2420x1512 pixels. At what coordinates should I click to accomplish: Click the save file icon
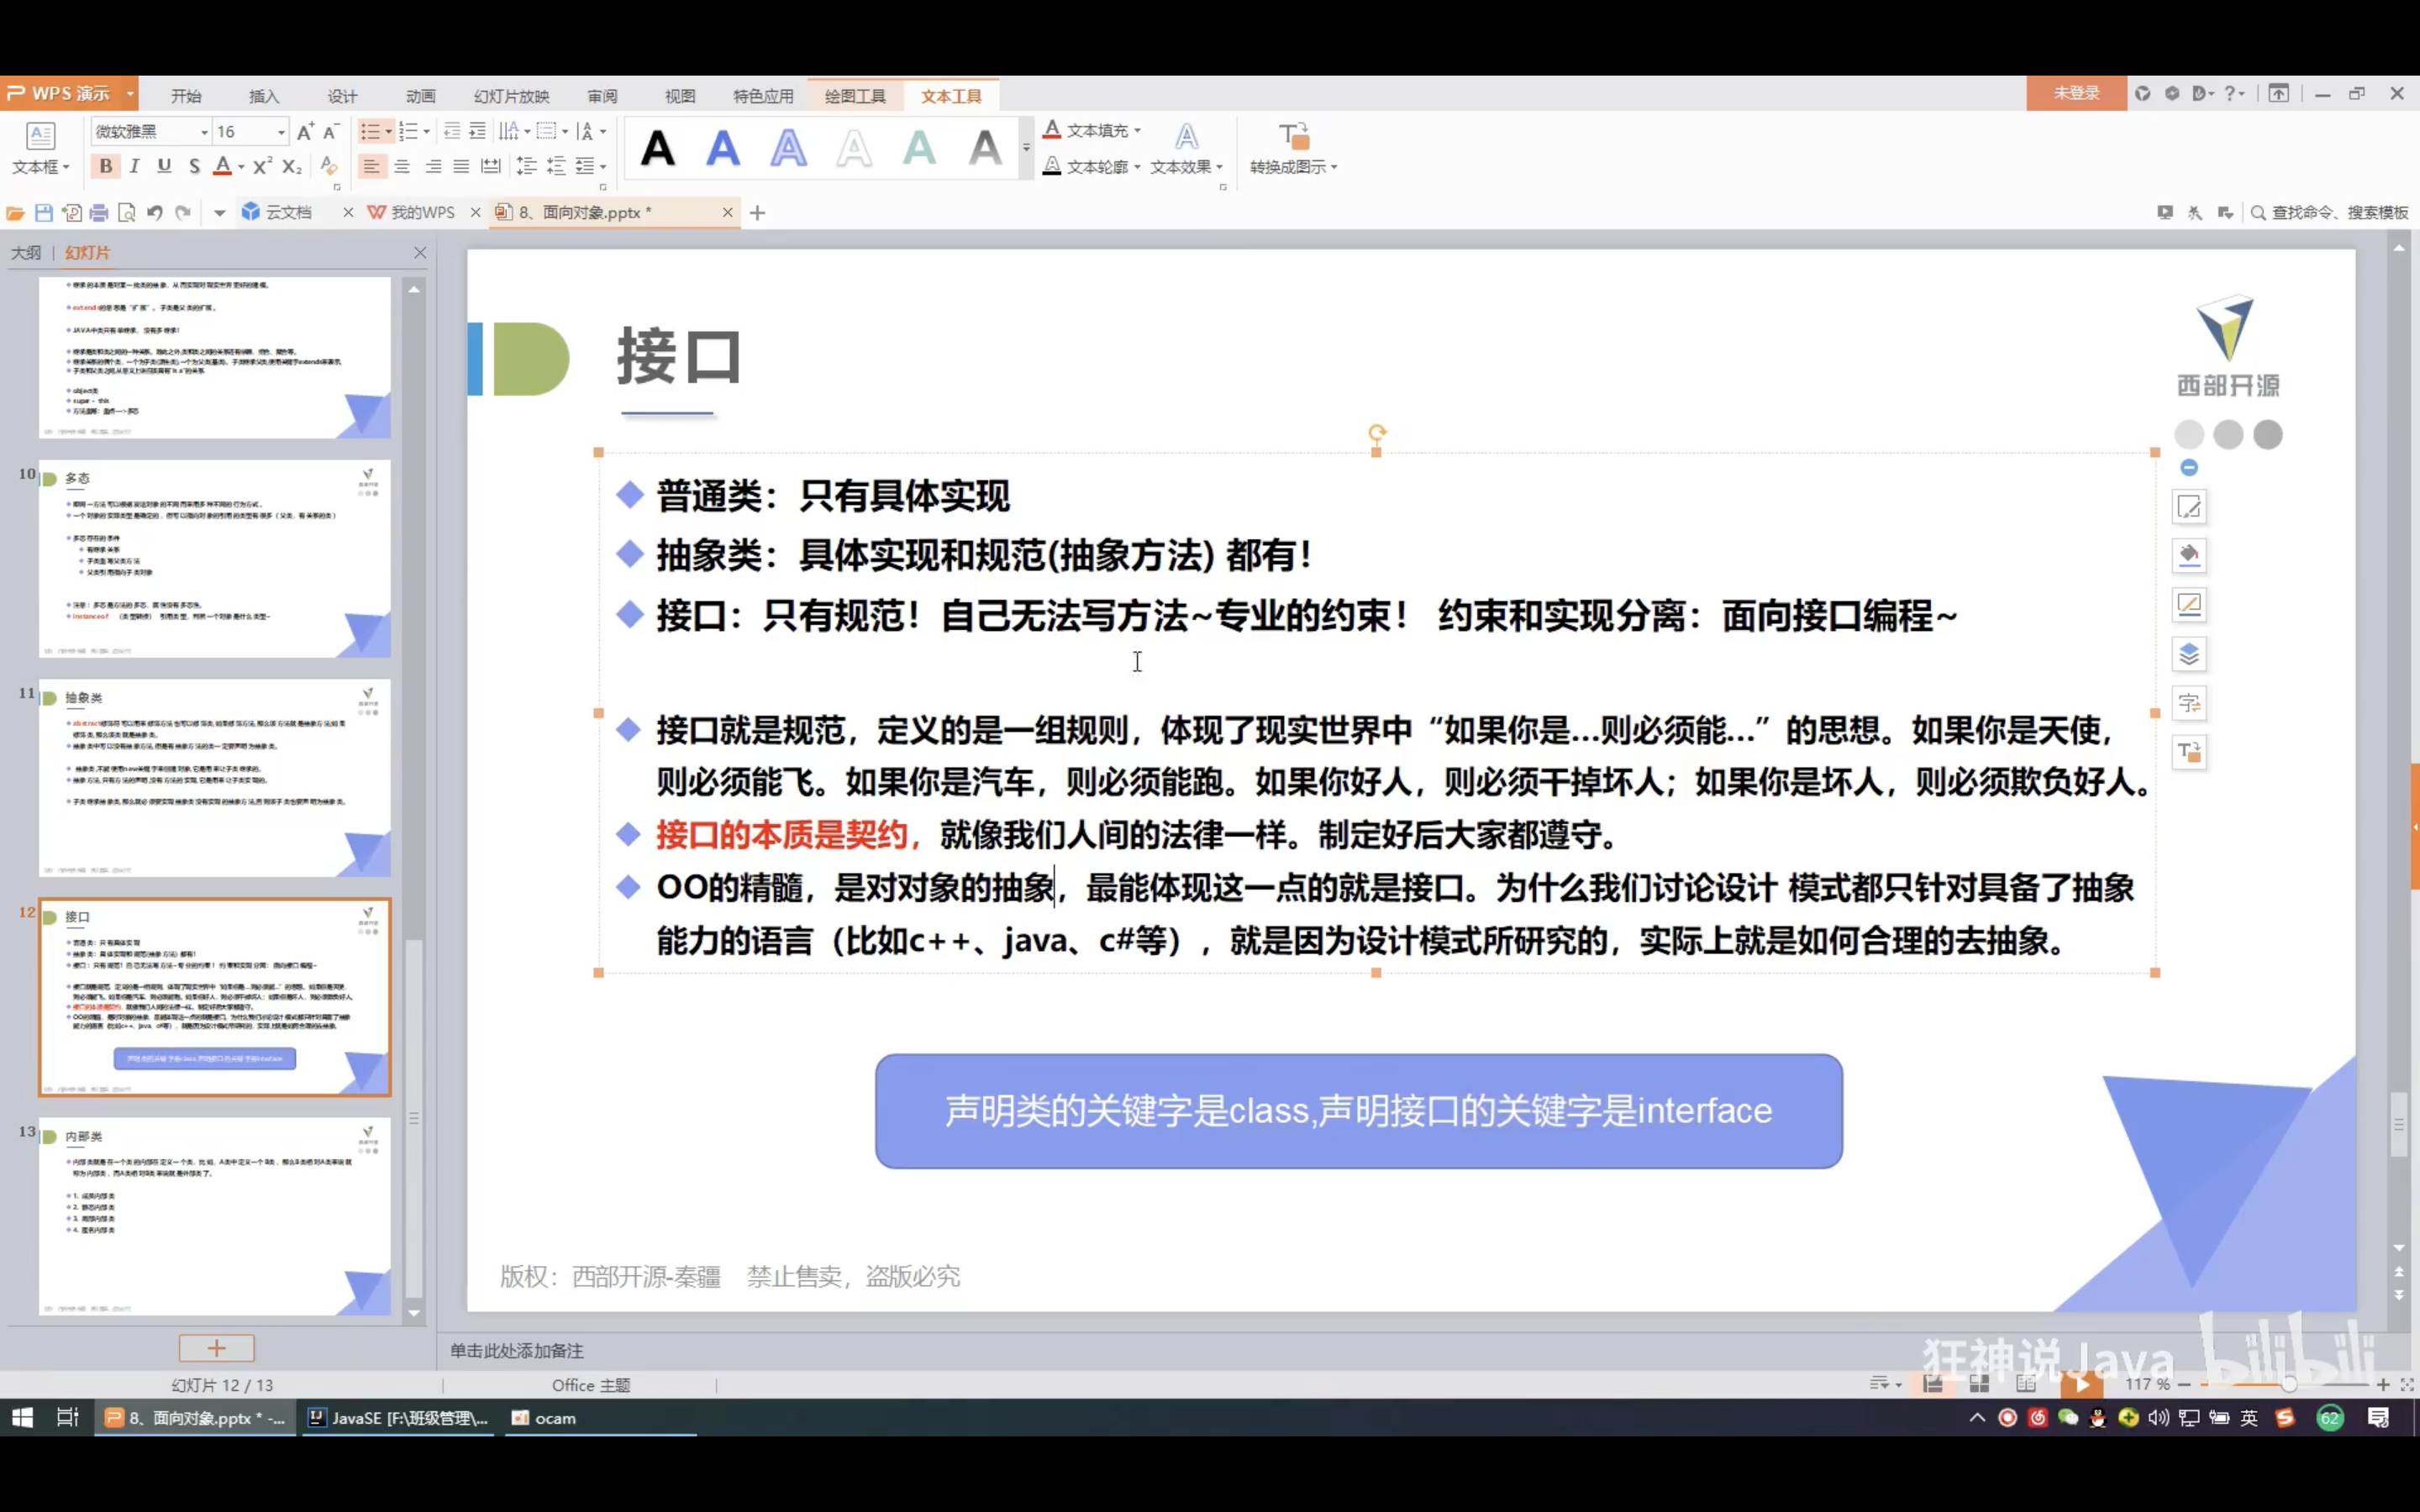pyautogui.click(x=43, y=212)
